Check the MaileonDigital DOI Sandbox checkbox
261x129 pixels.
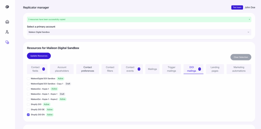pos(28,79)
